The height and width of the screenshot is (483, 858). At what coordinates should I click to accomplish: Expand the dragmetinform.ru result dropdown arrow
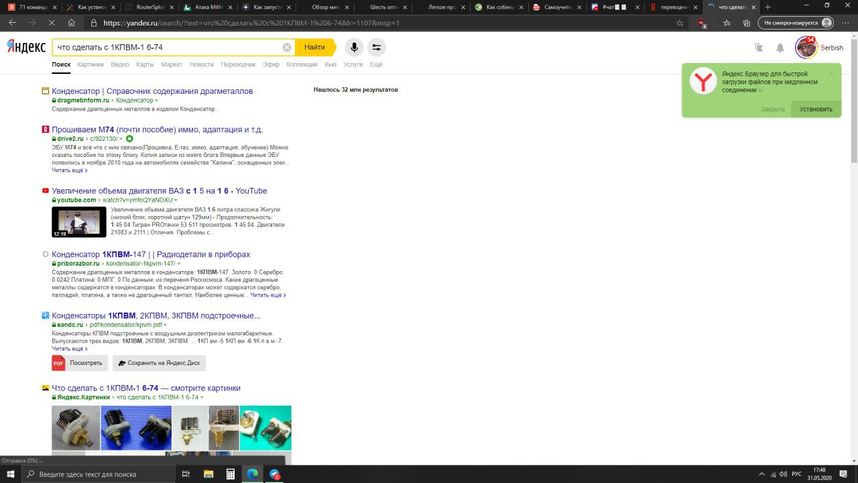[x=157, y=101]
